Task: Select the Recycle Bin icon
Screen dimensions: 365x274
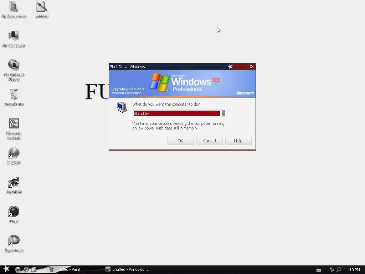Action: click(x=14, y=97)
